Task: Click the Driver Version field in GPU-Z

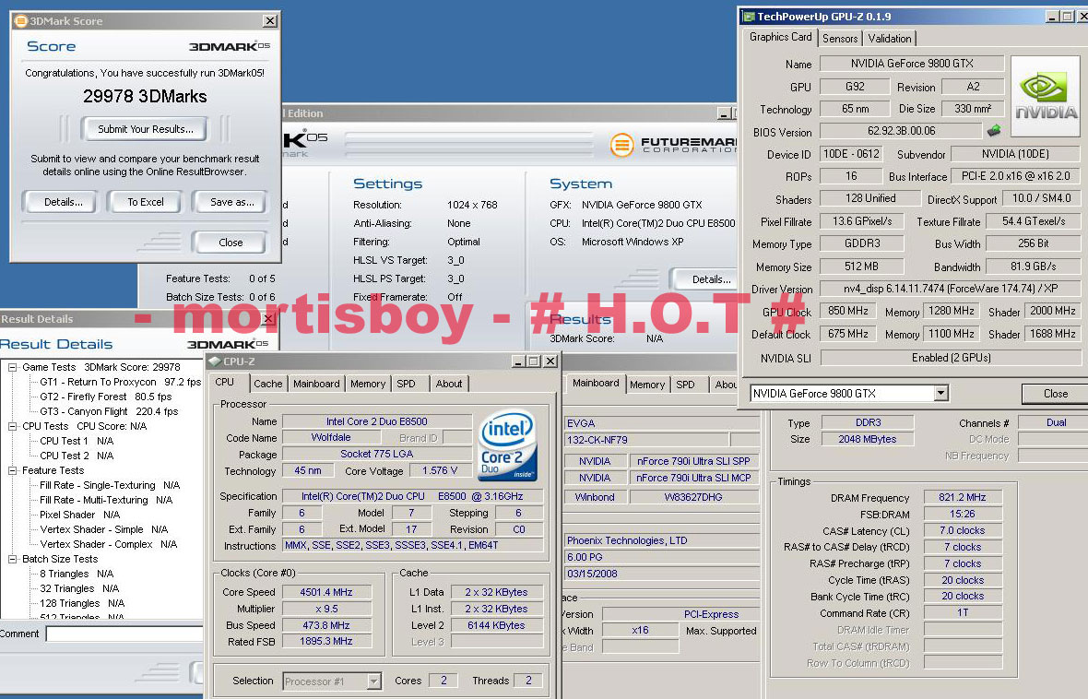Action: [950, 288]
